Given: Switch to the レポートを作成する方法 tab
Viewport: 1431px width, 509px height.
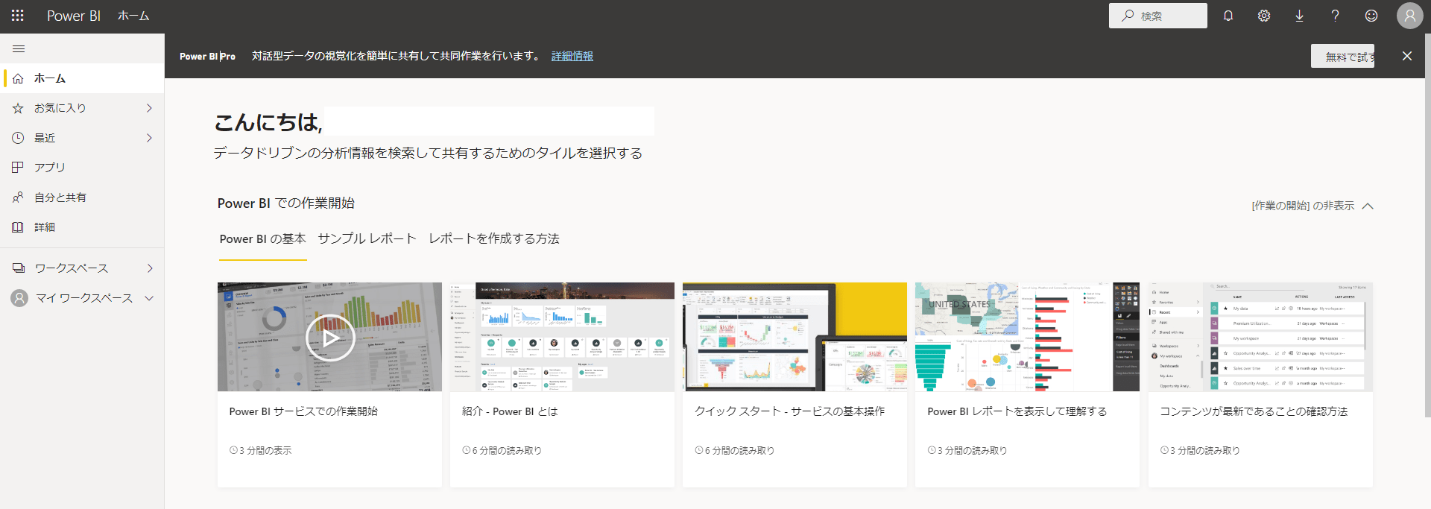Looking at the screenshot, I should tap(494, 239).
